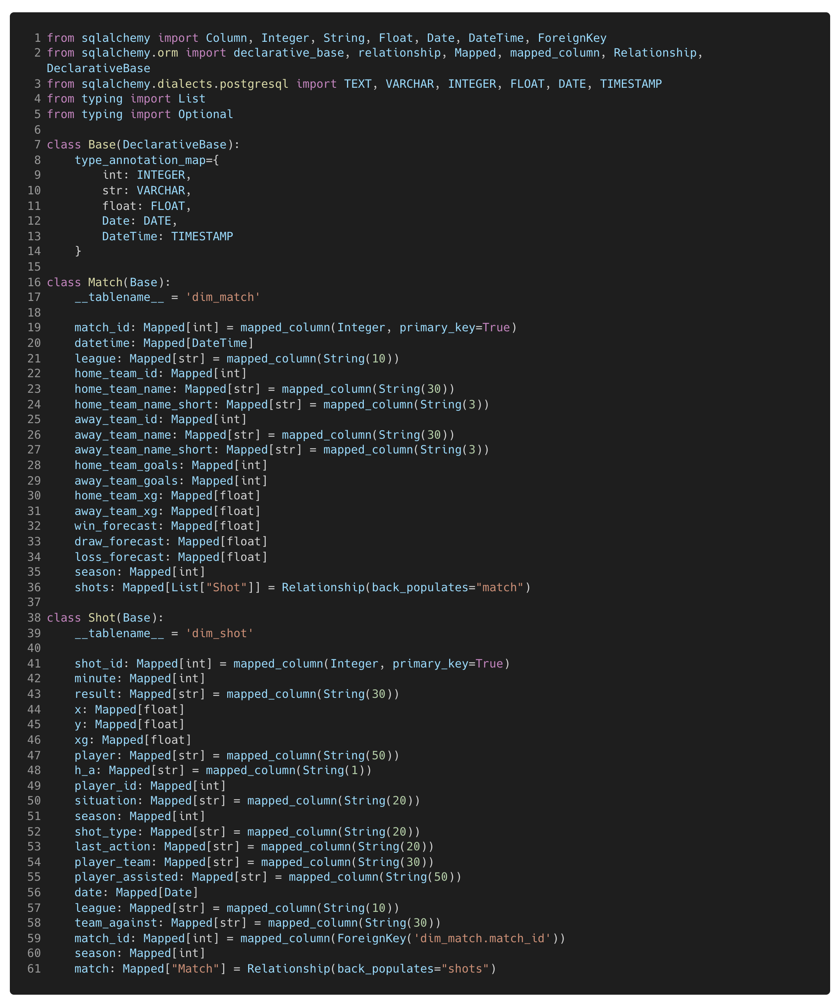This screenshot has height=1007, width=840.
Task: Click the 'dim_shot' table name string
Action: pos(220,633)
